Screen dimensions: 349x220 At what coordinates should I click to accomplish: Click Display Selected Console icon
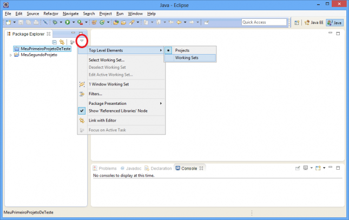pos(306,168)
